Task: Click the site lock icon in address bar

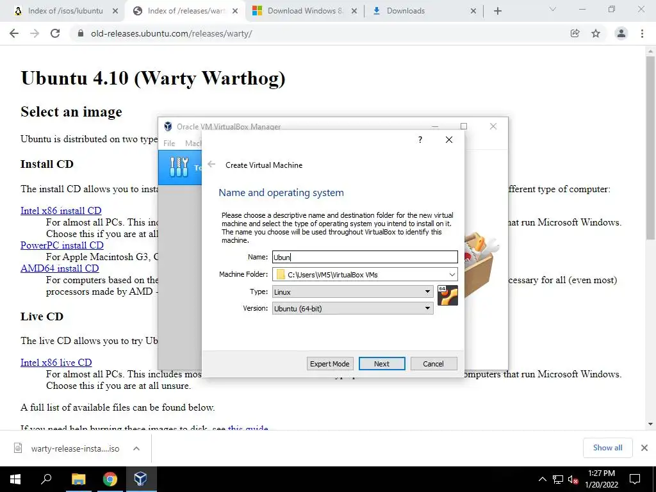Action: click(x=81, y=33)
